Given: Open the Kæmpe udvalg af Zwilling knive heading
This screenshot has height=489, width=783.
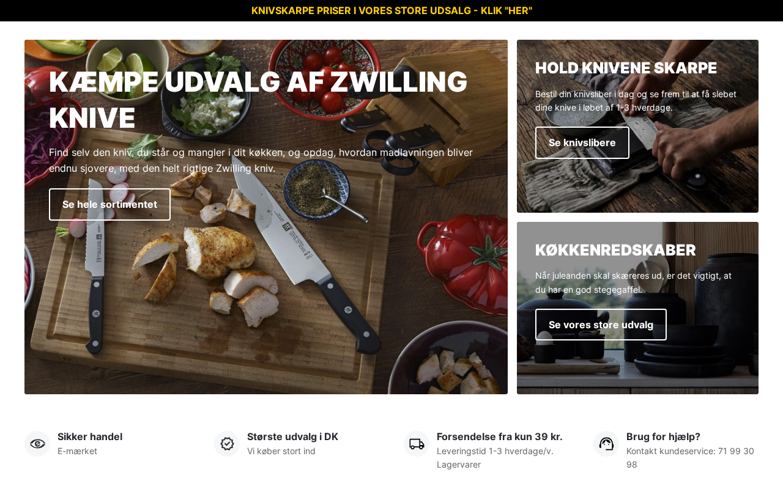Looking at the screenshot, I should 258,100.
